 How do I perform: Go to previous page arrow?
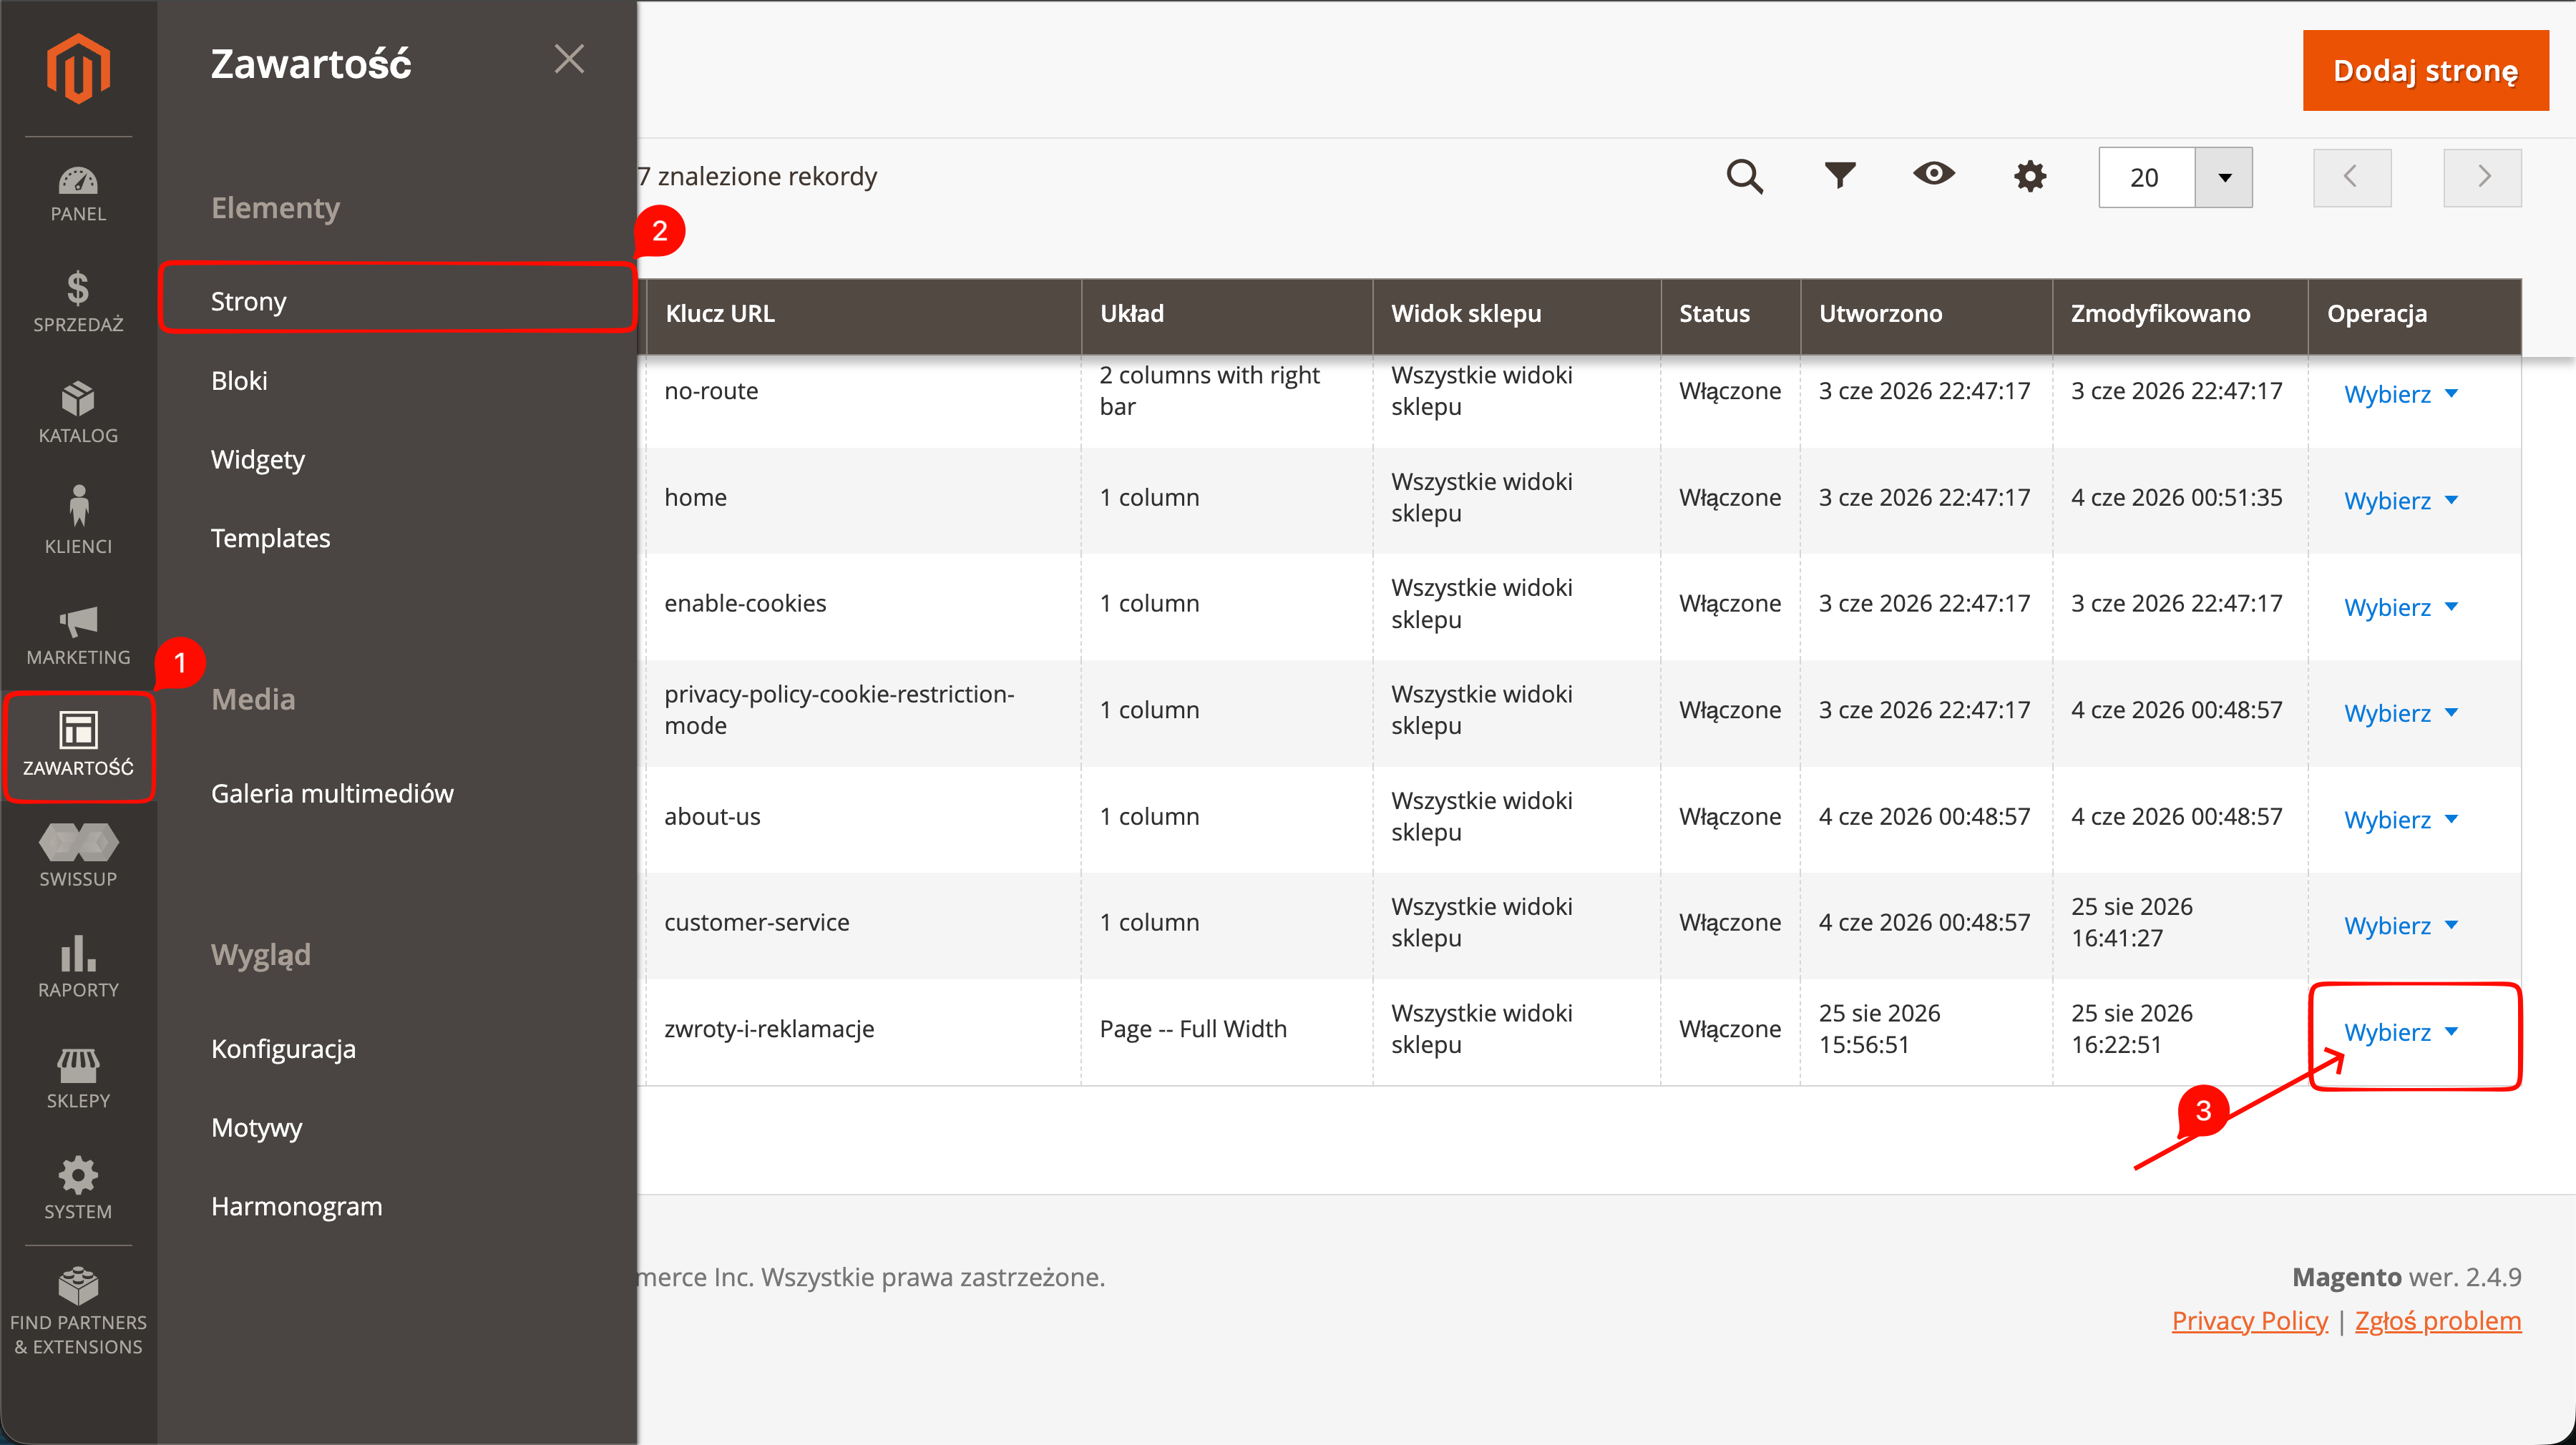[x=2352, y=177]
